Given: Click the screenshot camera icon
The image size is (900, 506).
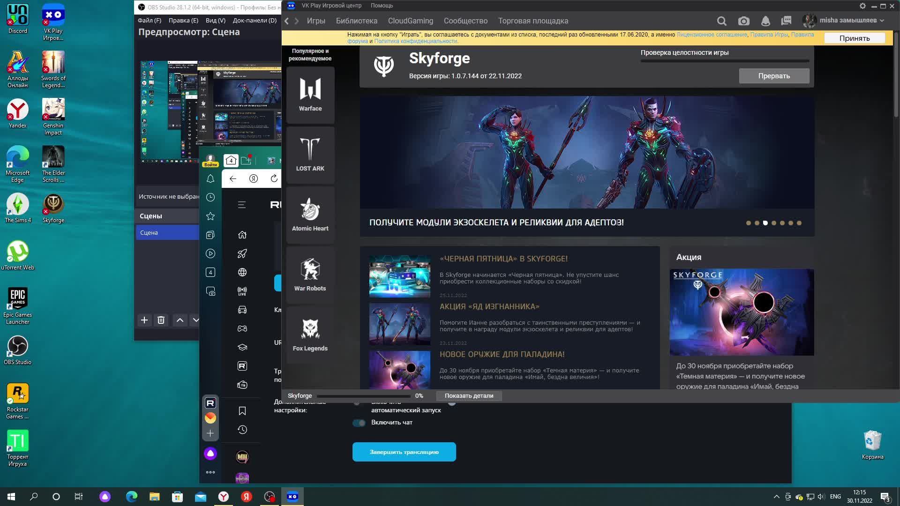Looking at the screenshot, I should (x=743, y=21).
